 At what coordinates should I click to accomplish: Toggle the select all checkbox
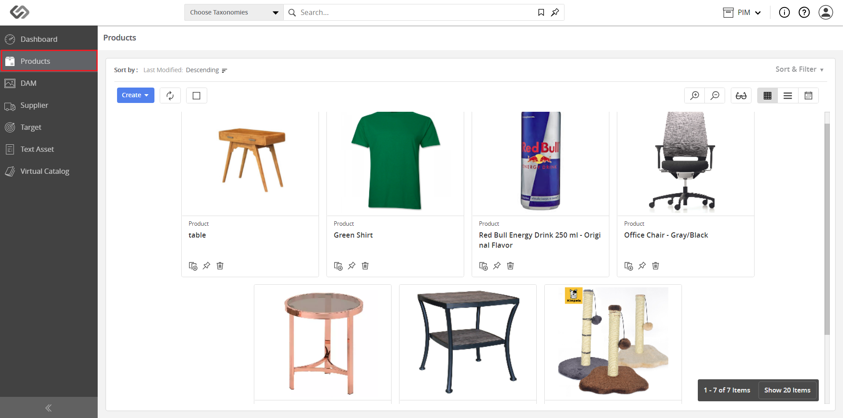[197, 95]
